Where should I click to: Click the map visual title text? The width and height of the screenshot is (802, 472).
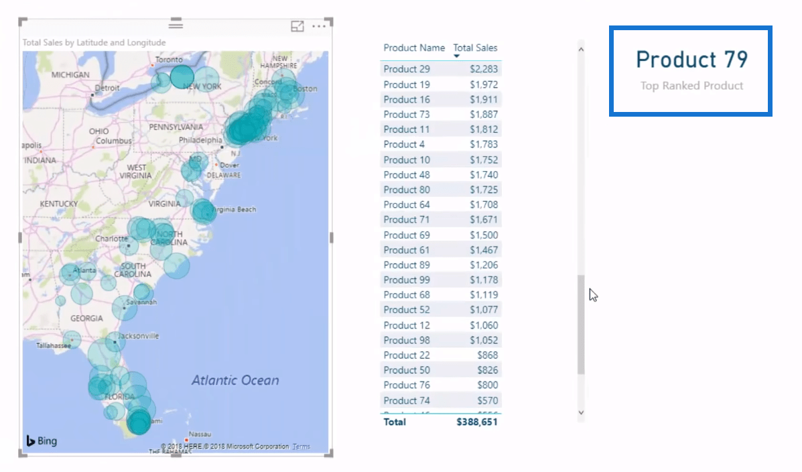(x=94, y=42)
